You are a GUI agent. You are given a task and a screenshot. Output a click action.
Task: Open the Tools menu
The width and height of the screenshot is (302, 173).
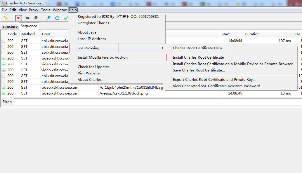click(46, 10)
